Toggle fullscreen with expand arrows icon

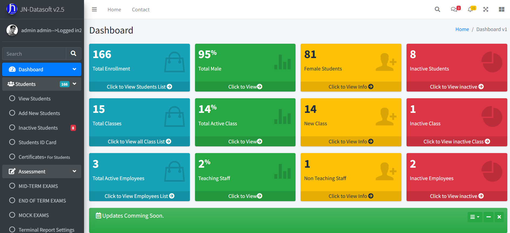click(486, 9)
